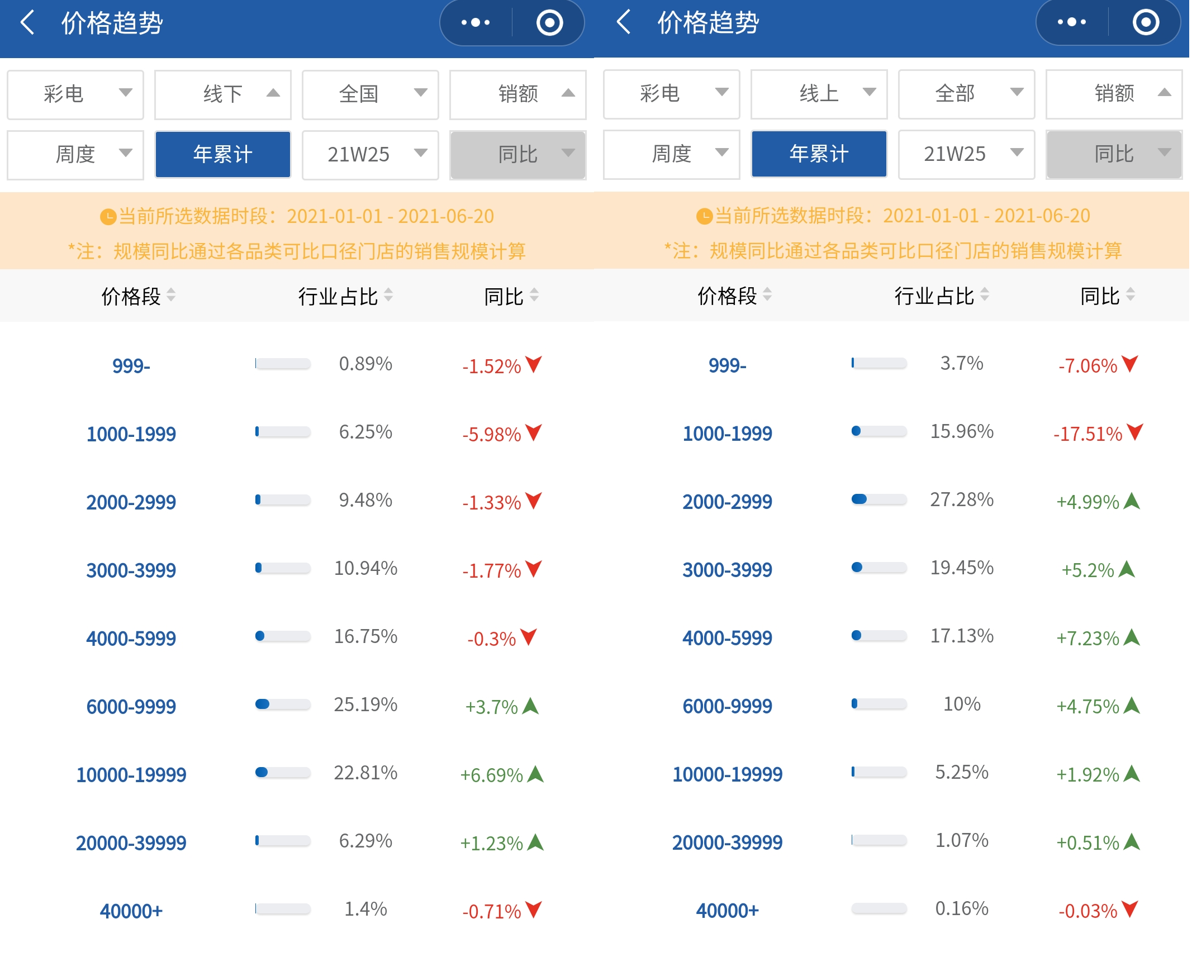
Task: Open left panel 销额 metric dropdown
Action: [518, 94]
